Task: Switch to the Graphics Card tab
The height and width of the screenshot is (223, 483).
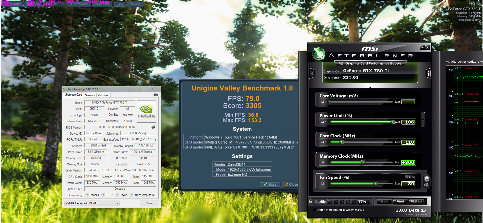Action: (73, 95)
